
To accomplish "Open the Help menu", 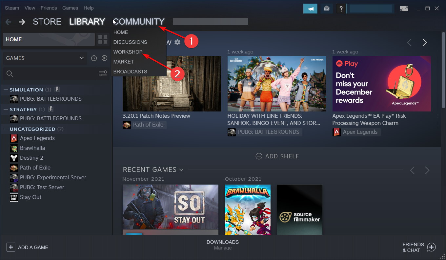I will (89, 8).
